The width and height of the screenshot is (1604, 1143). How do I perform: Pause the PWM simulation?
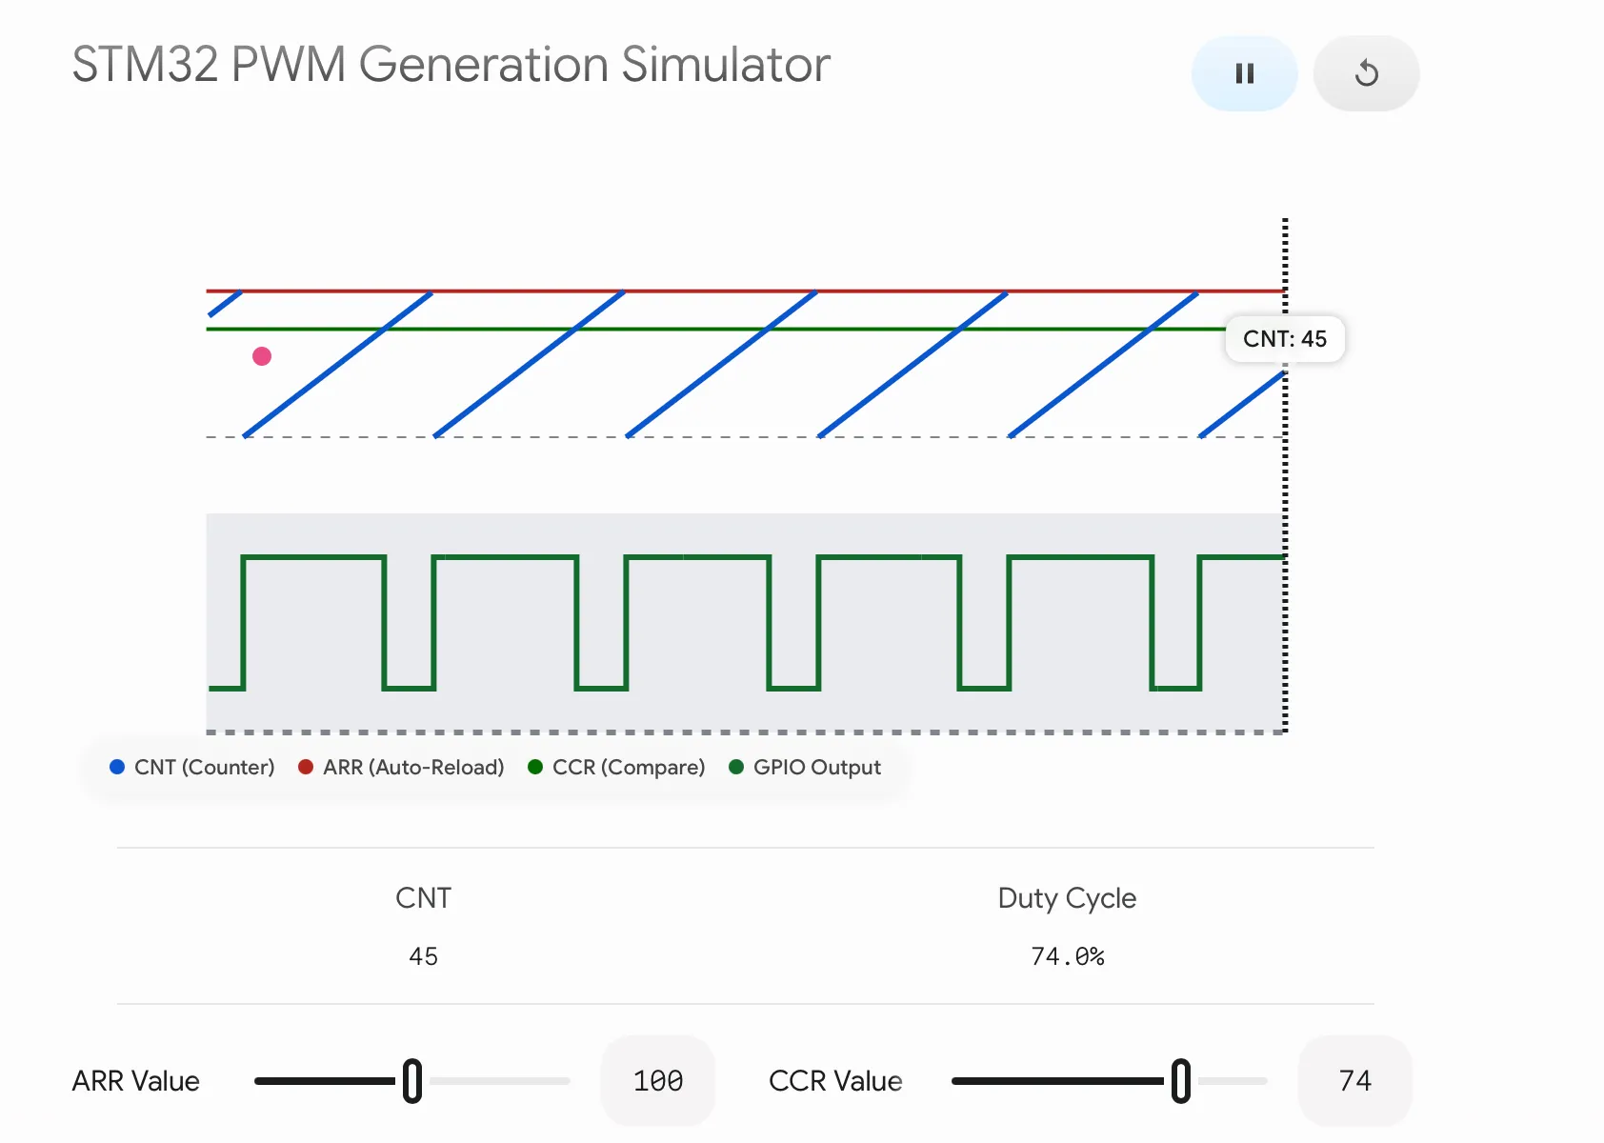coord(1244,73)
